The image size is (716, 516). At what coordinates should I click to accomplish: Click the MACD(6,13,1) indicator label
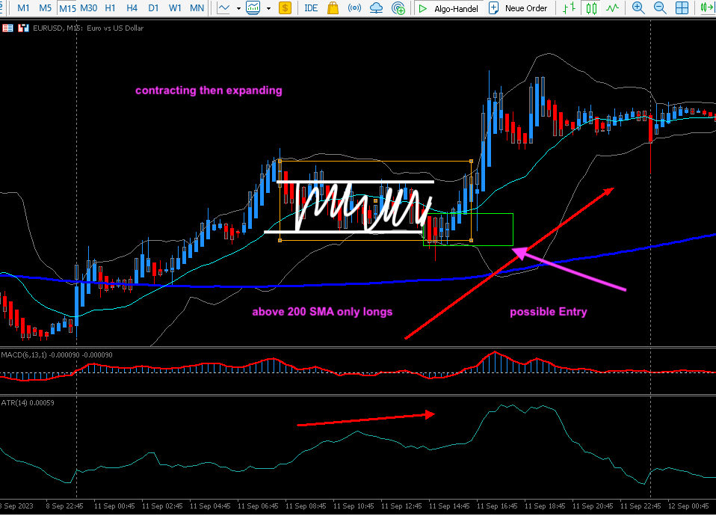(57, 355)
